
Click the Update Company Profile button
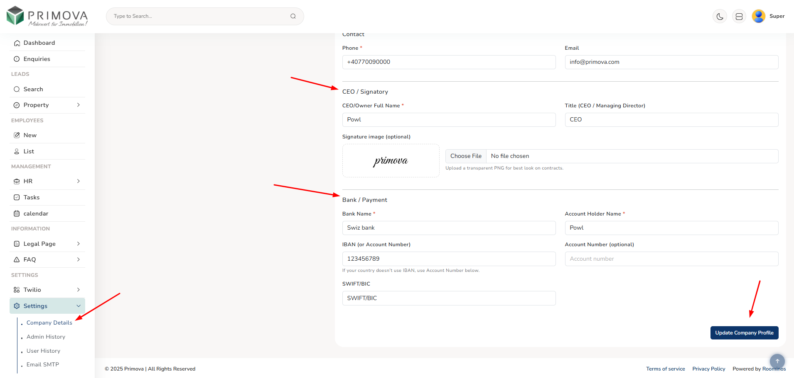(744, 333)
